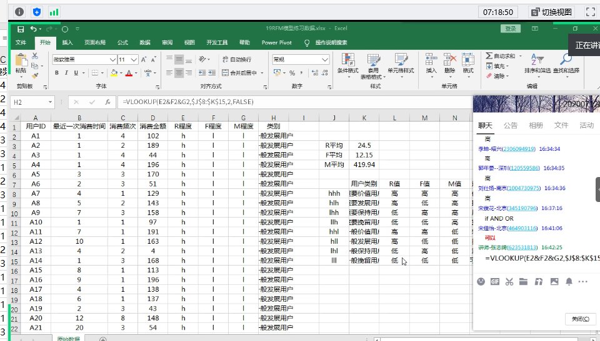Switch to chat panel 公告 tab

(511, 125)
